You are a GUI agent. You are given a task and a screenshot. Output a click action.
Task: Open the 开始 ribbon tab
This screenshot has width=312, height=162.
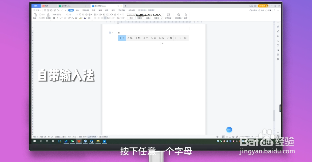[x=71, y=10]
